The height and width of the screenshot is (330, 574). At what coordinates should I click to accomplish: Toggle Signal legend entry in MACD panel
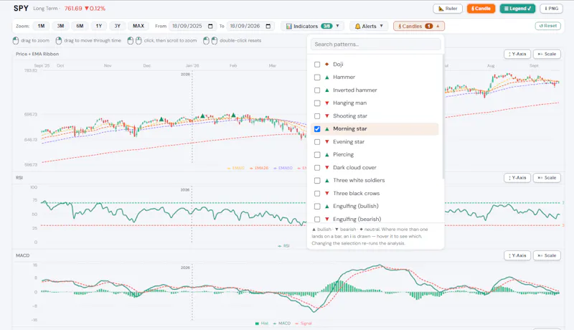pos(304,324)
